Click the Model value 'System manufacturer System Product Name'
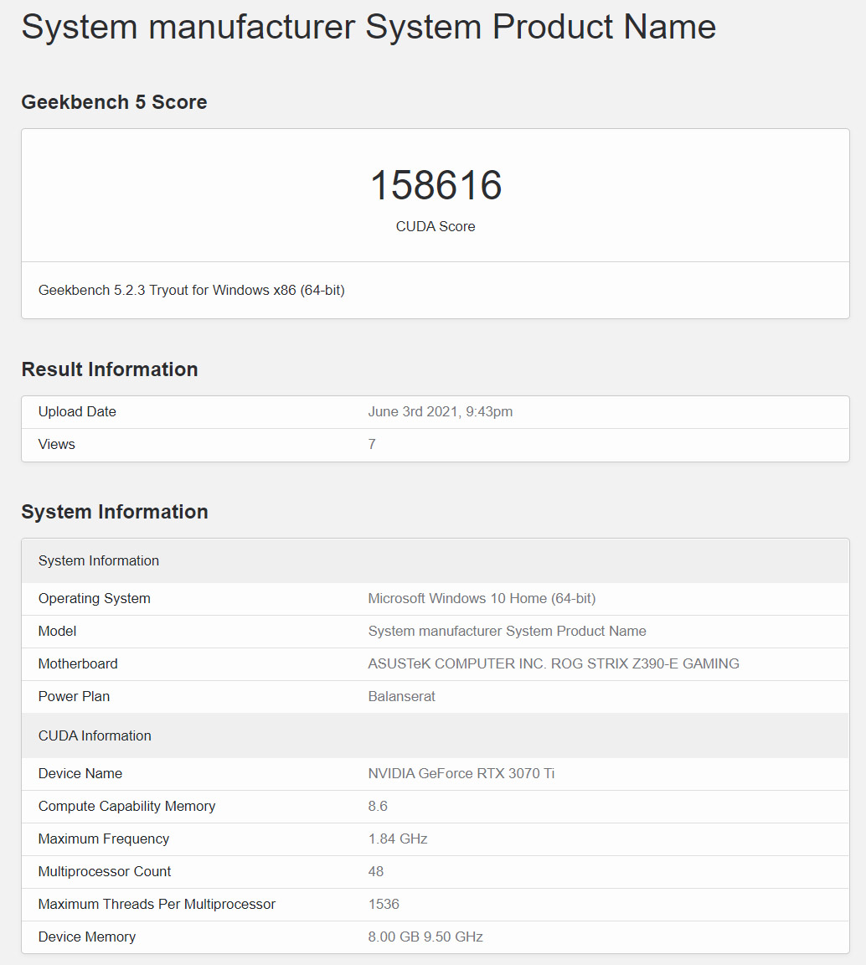Image resolution: width=866 pixels, height=965 pixels. 508,631
